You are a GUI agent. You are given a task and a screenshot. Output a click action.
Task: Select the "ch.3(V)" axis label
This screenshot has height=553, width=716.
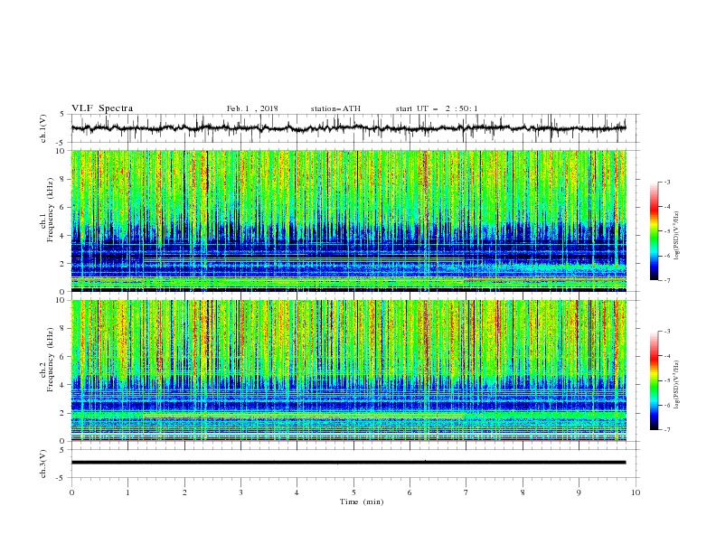click(x=43, y=464)
